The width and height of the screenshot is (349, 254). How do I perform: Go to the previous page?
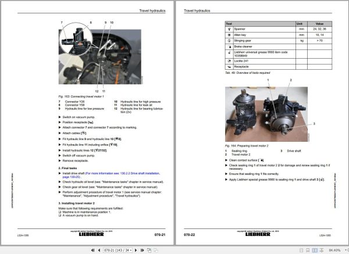pos(99,250)
